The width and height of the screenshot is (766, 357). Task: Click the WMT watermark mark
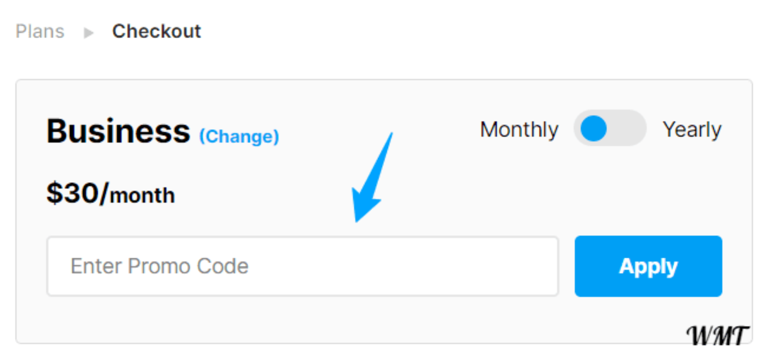(x=718, y=332)
